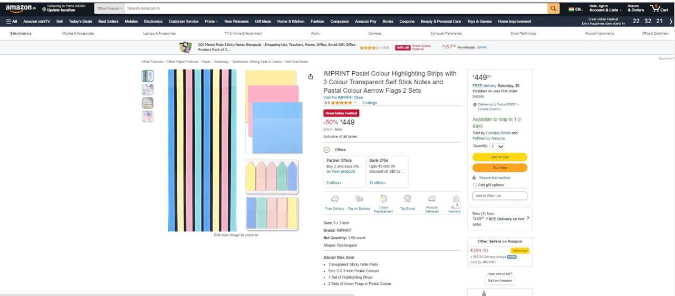Screen dimensions: 675x296
Task: Open the Cocoblu Retail seller link
Action: [x=499, y=133]
